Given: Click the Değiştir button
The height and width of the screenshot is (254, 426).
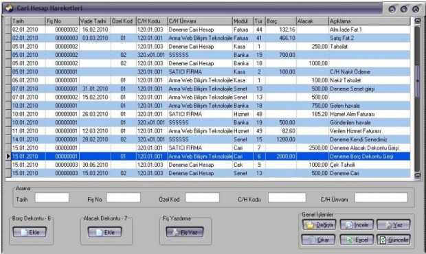Looking at the screenshot, I should pos(319,225).
